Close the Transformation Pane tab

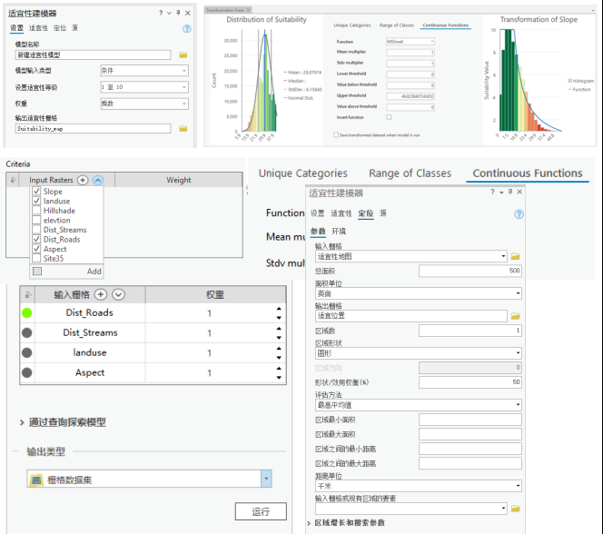click(249, 10)
